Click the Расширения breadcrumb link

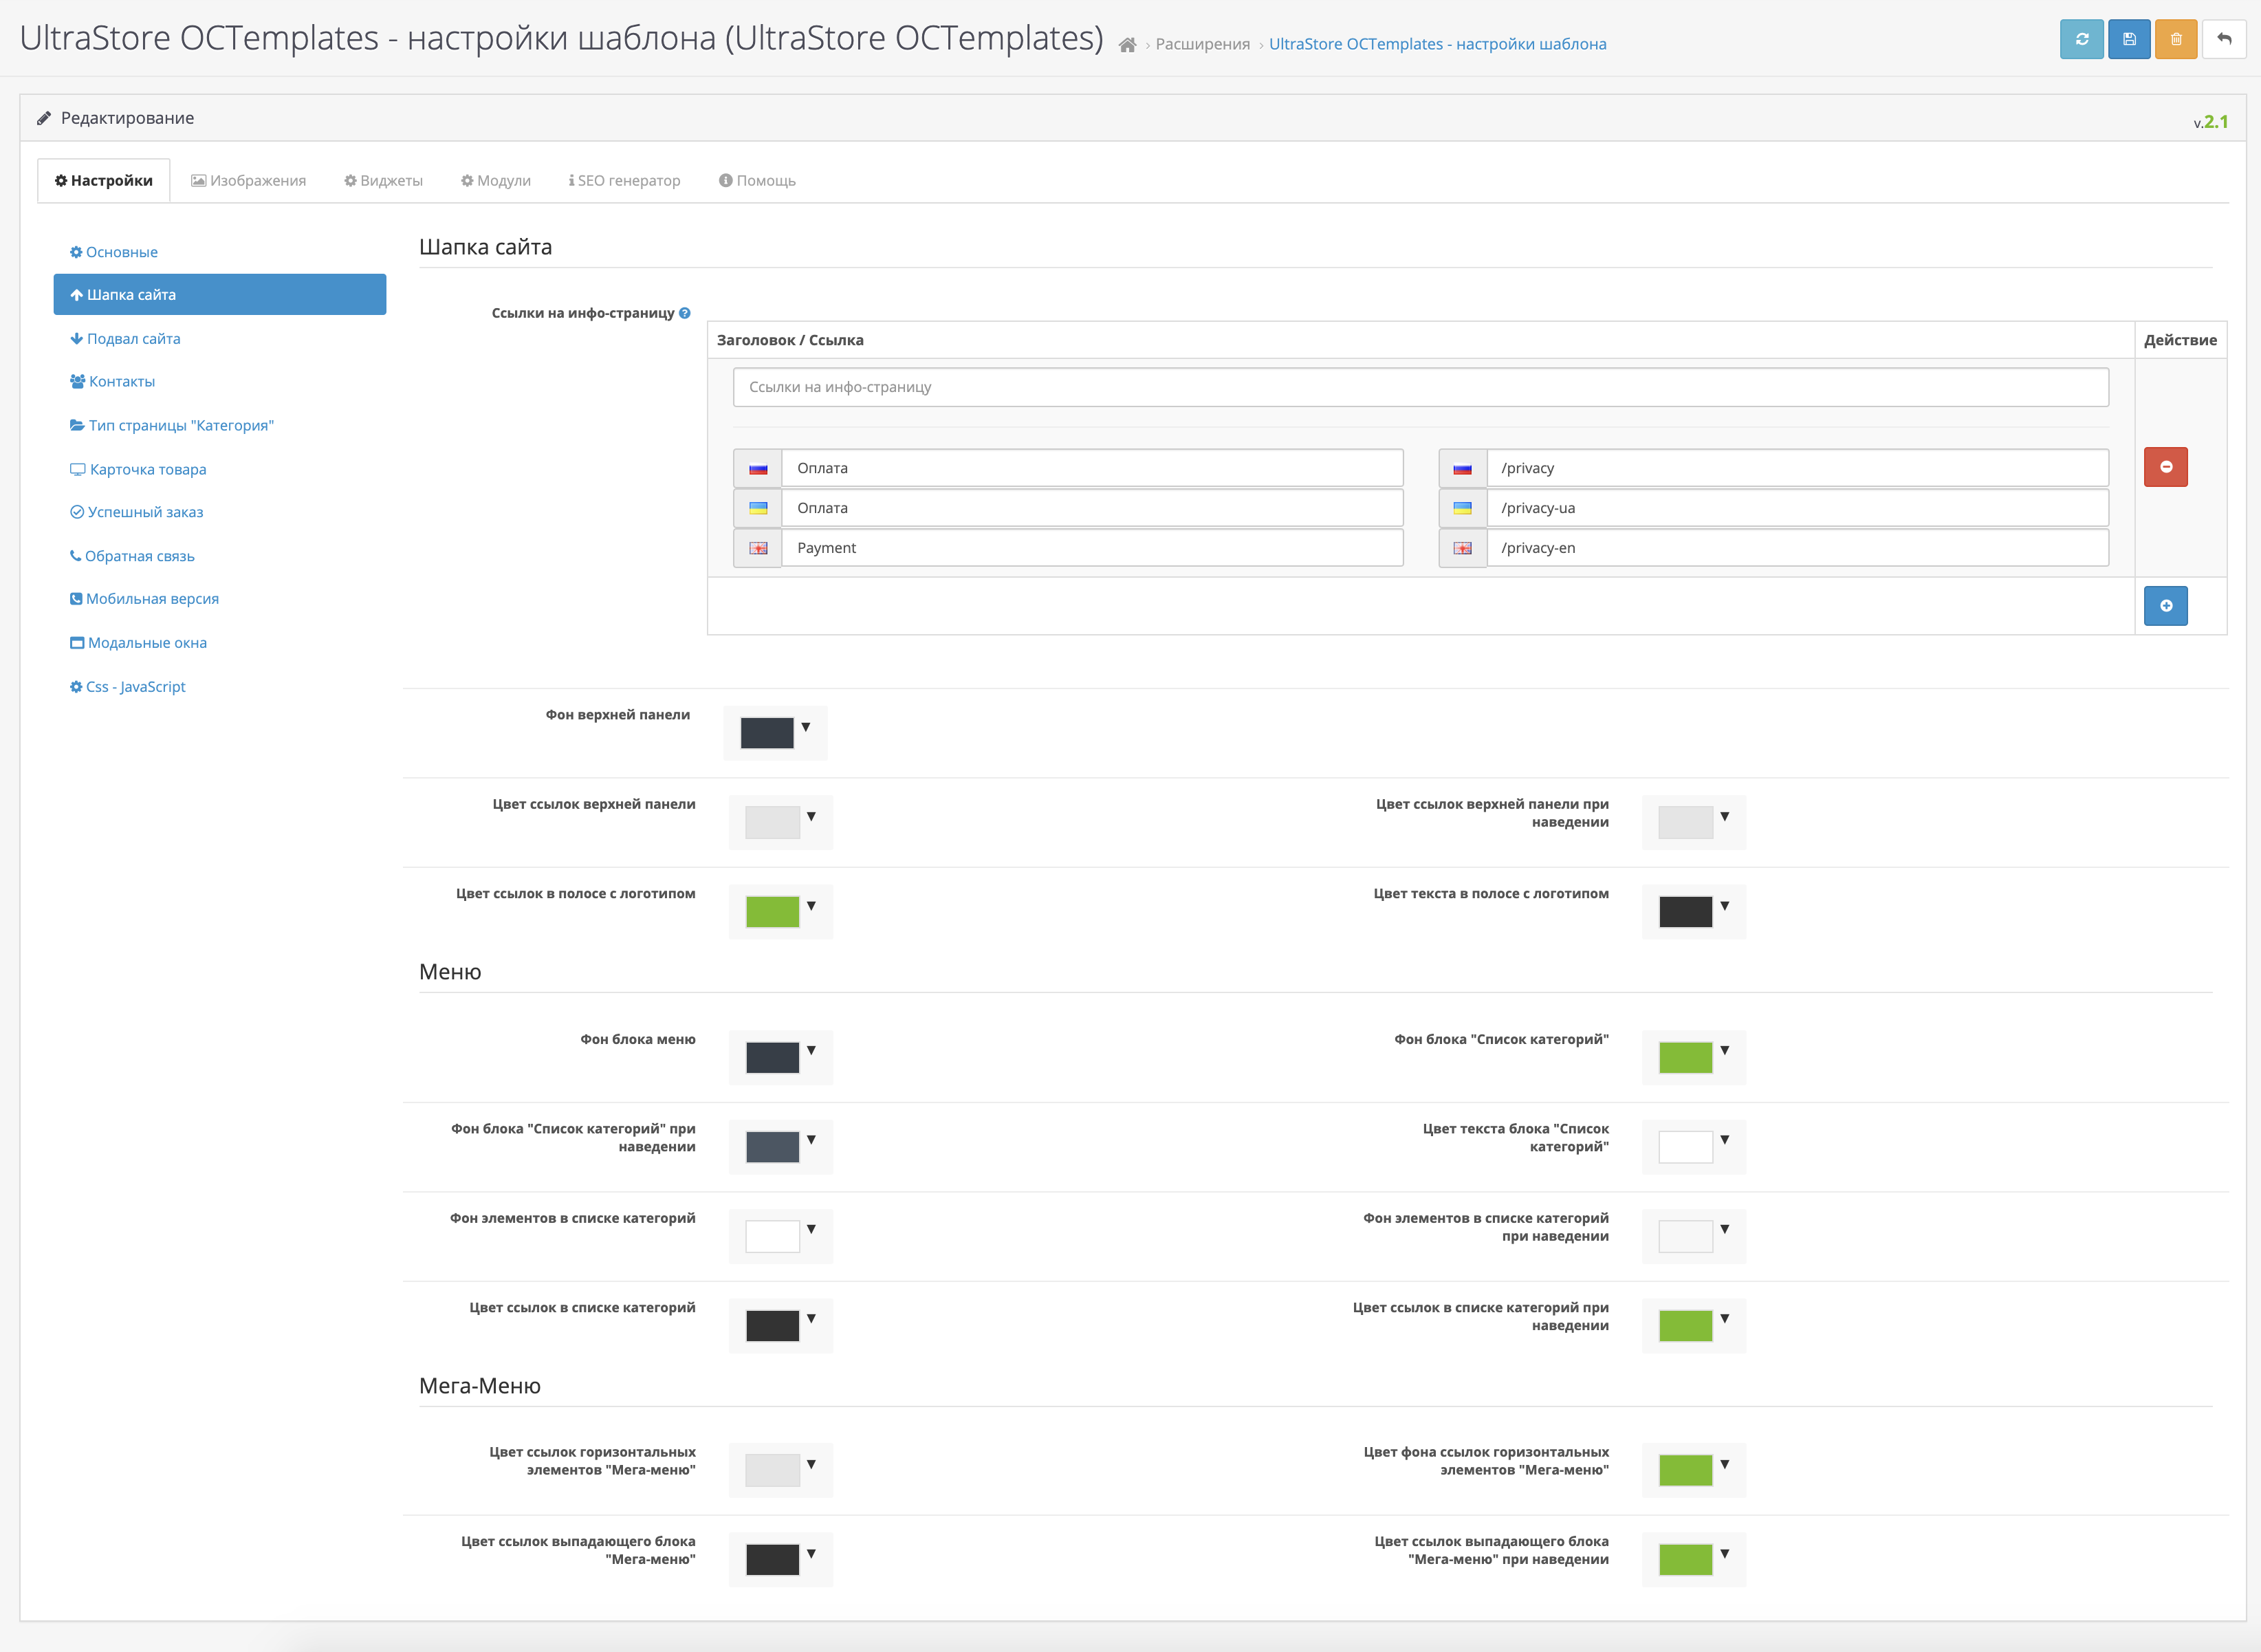pos(1203,44)
